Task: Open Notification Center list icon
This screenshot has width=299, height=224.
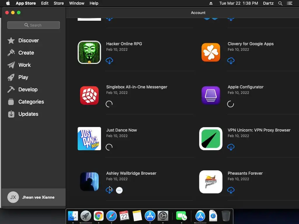Action: pos(290,3)
